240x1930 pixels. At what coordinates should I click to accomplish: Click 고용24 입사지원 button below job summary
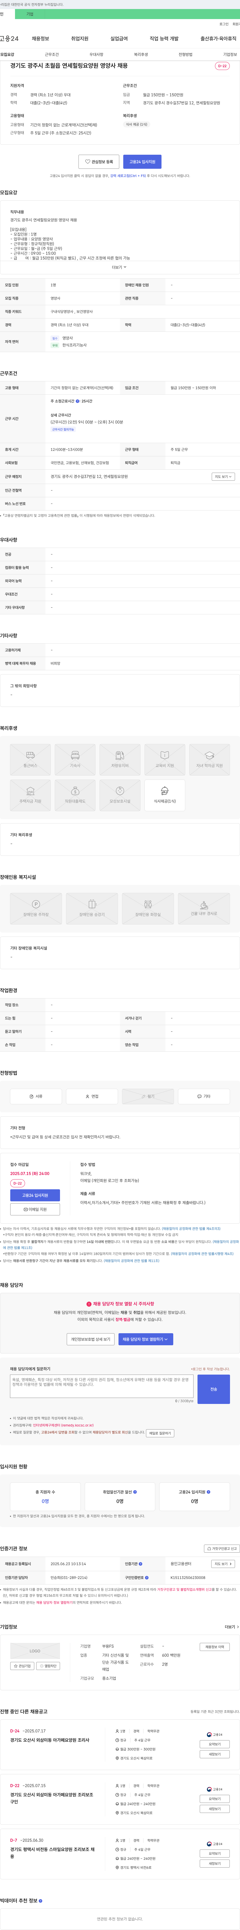pyautogui.click(x=142, y=162)
